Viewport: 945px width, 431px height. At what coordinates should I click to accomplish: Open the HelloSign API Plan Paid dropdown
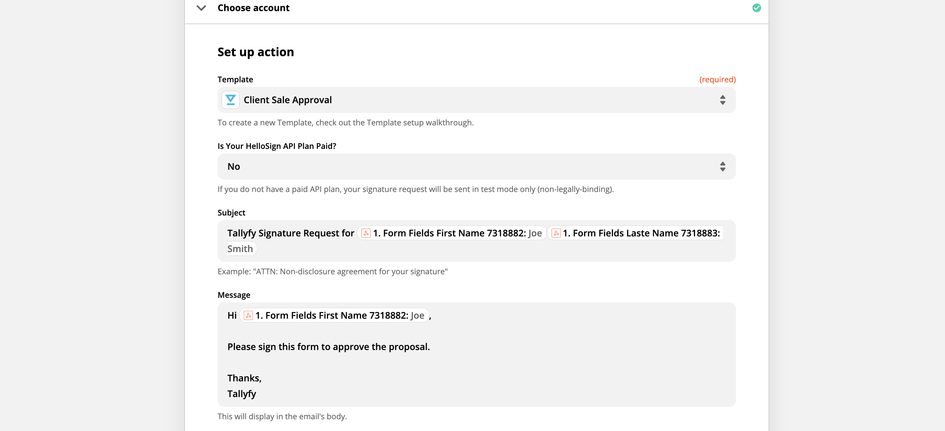click(476, 167)
